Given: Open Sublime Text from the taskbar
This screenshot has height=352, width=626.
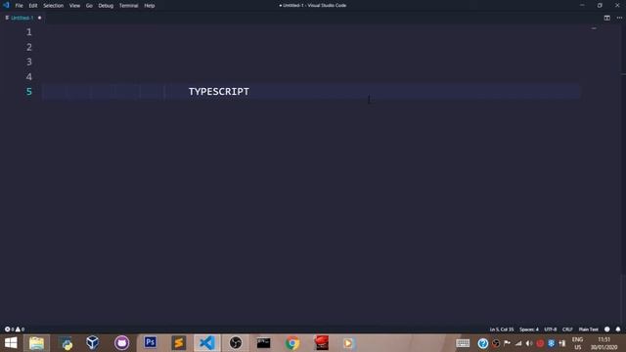Looking at the screenshot, I should [178, 343].
